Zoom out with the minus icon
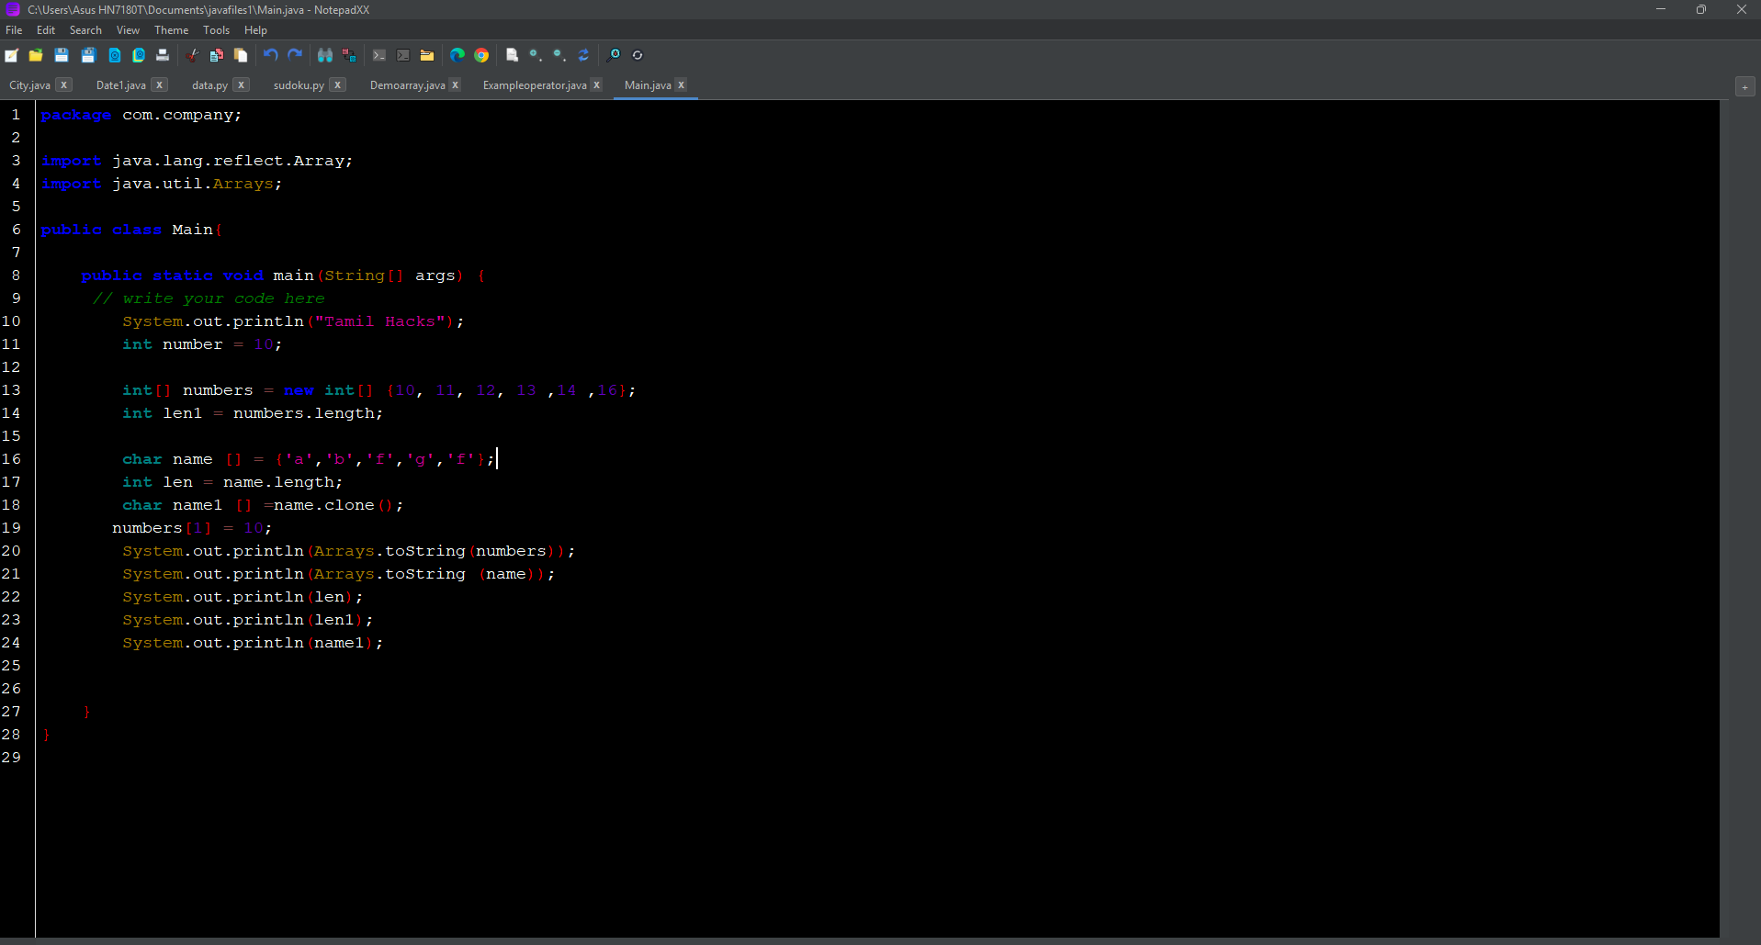Screen dimensions: 1761x945 [559, 55]
